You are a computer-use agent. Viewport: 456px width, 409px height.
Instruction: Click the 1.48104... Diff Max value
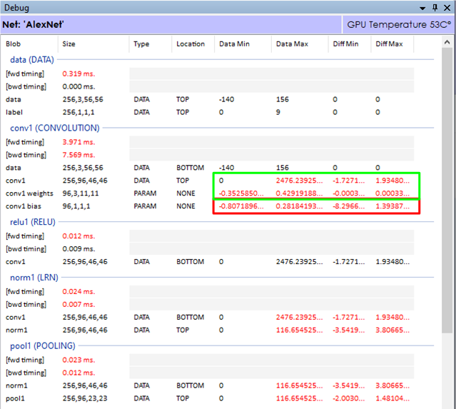coord(392,398)
